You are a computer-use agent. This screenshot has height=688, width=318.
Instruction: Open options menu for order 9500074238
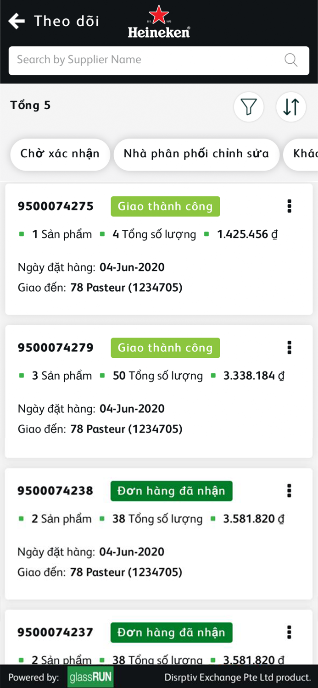[x=289, y=491]
